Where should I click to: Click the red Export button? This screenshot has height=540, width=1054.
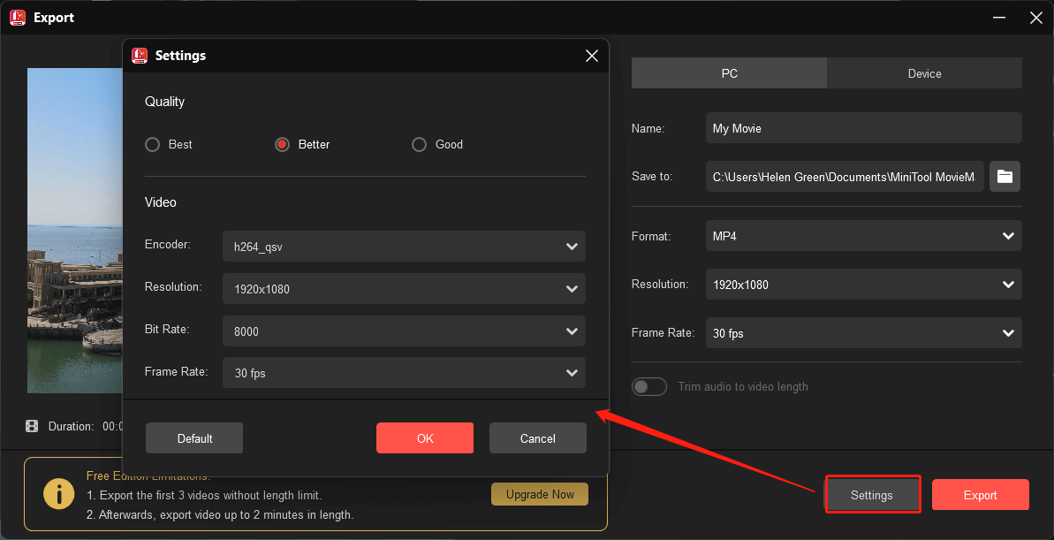pos(980,495)
